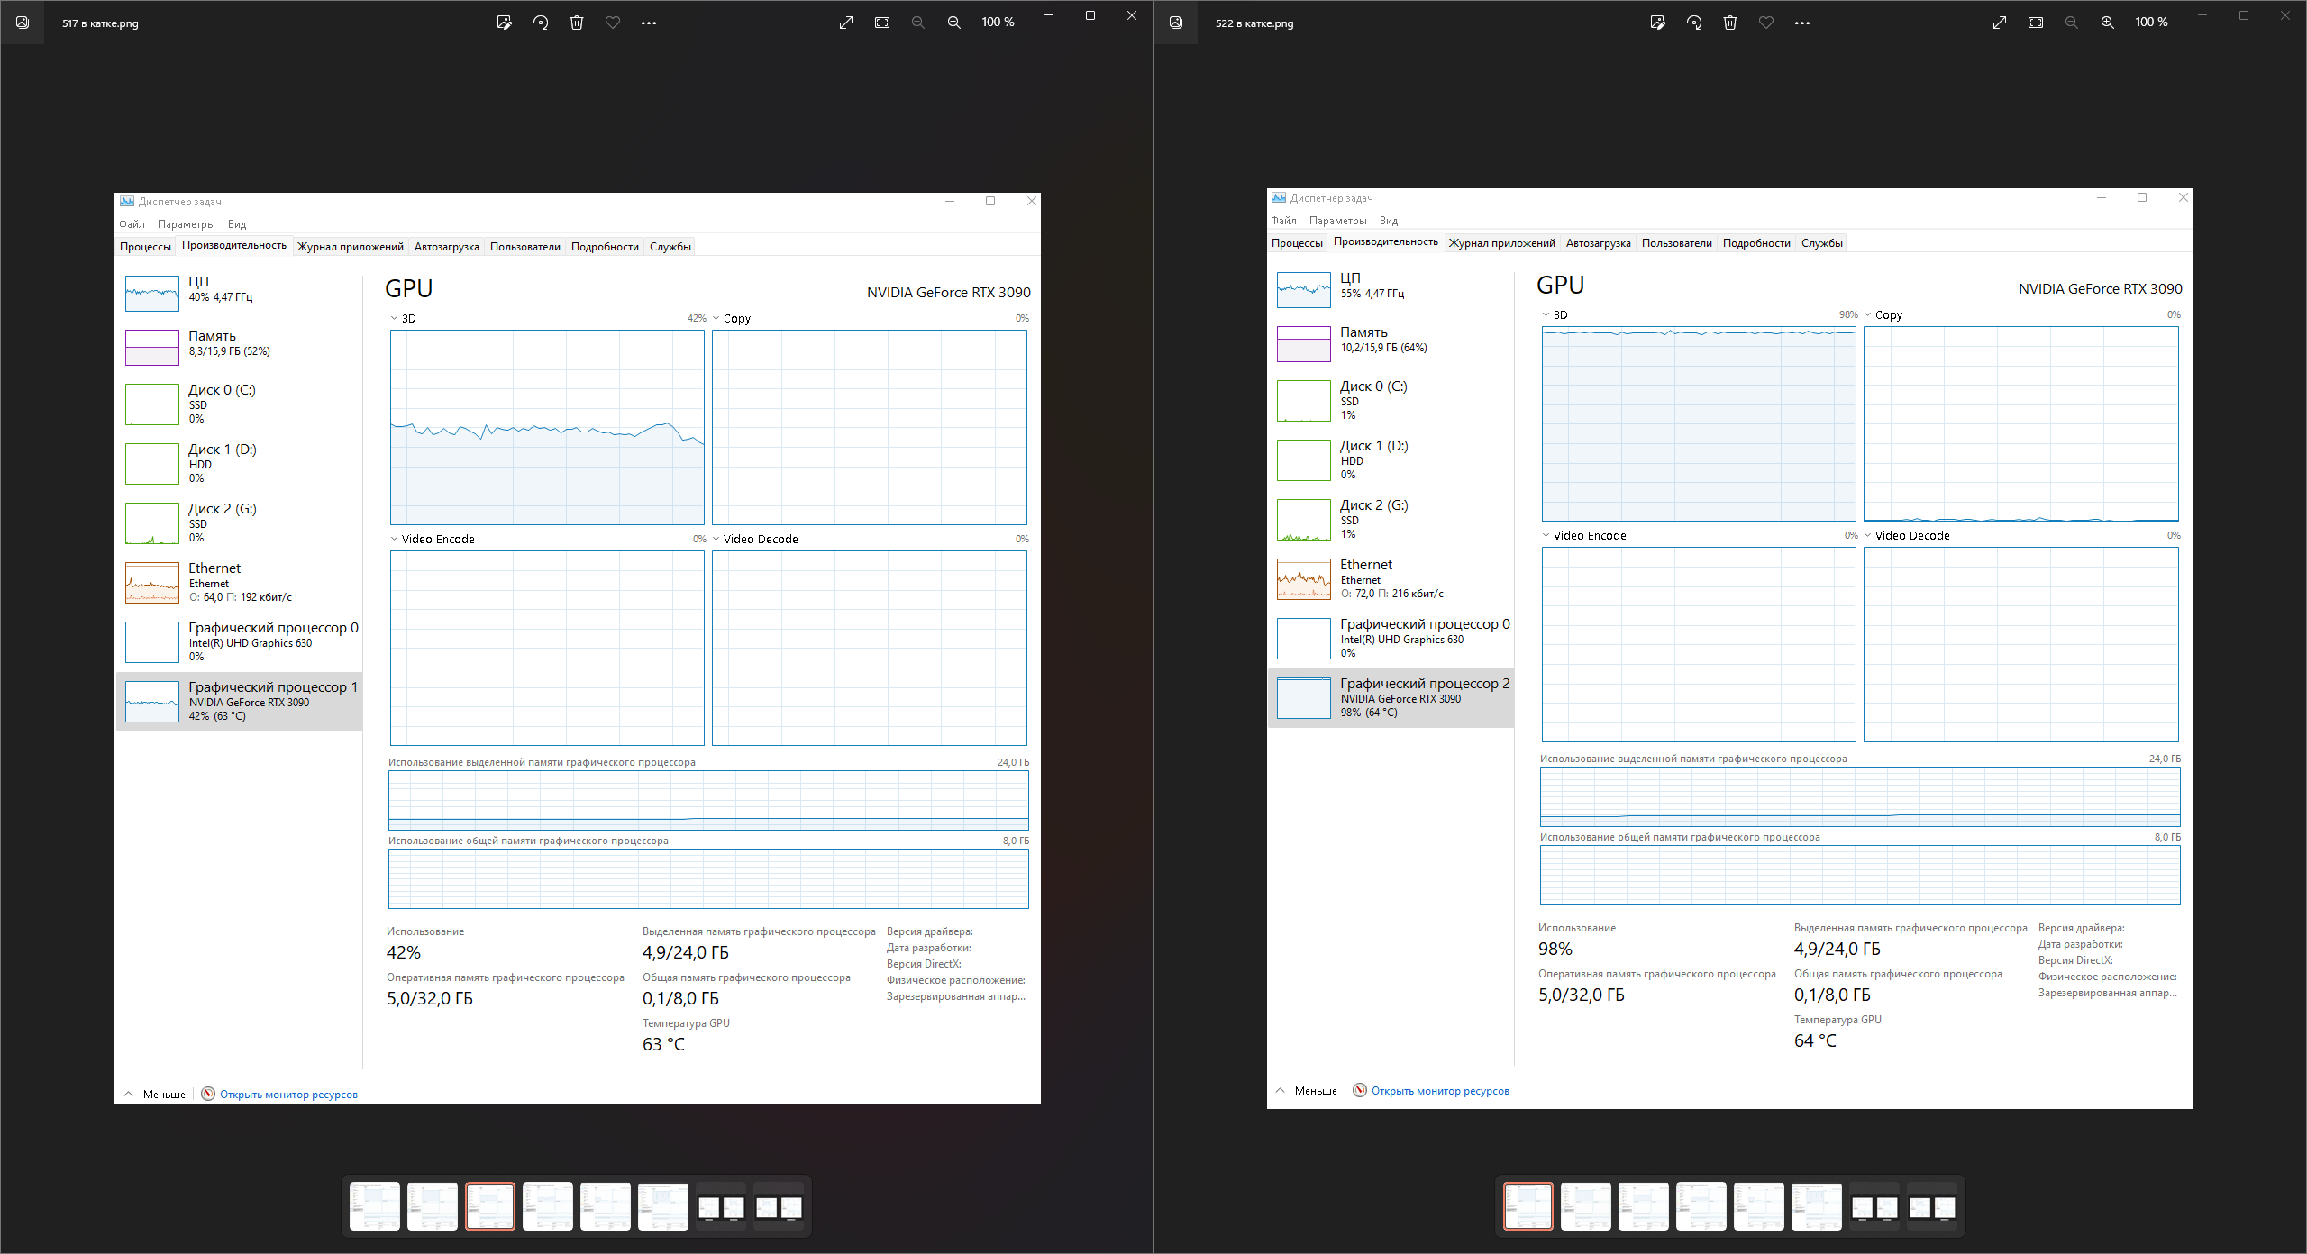Image resolution: width=2307 pixels, height=1254 pixels.
Task: Open Подробности tab in right Task Manager
Action: pos(1755,242)
